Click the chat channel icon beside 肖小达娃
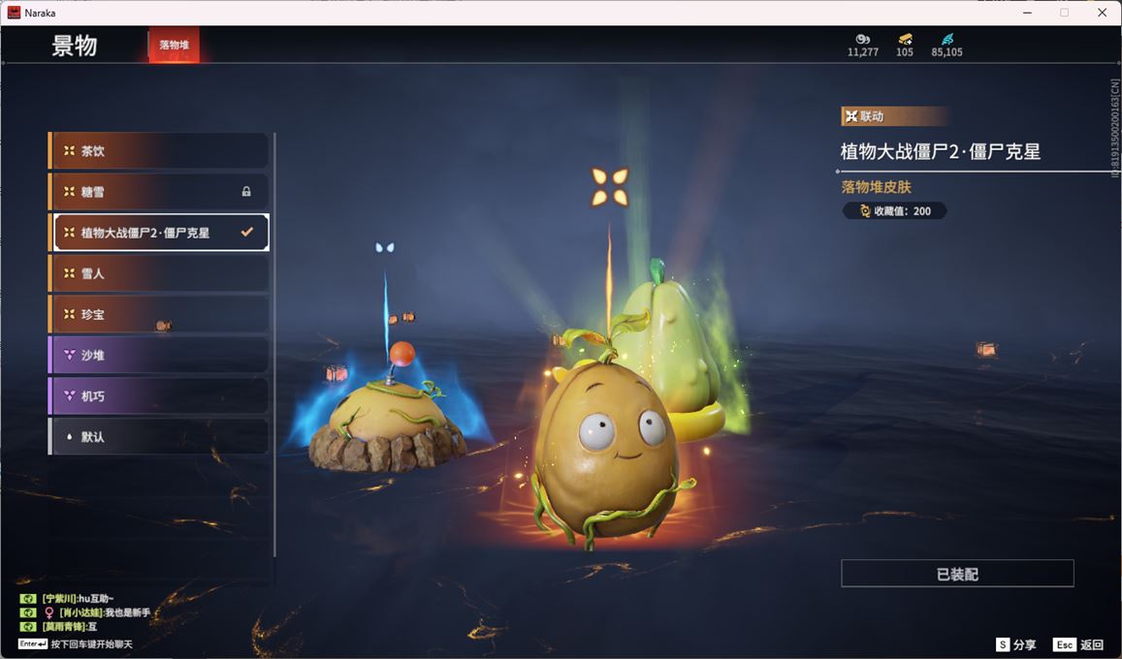Image resolution: width=1122 pixels, height=659 pixels. [x=27, y=612]
